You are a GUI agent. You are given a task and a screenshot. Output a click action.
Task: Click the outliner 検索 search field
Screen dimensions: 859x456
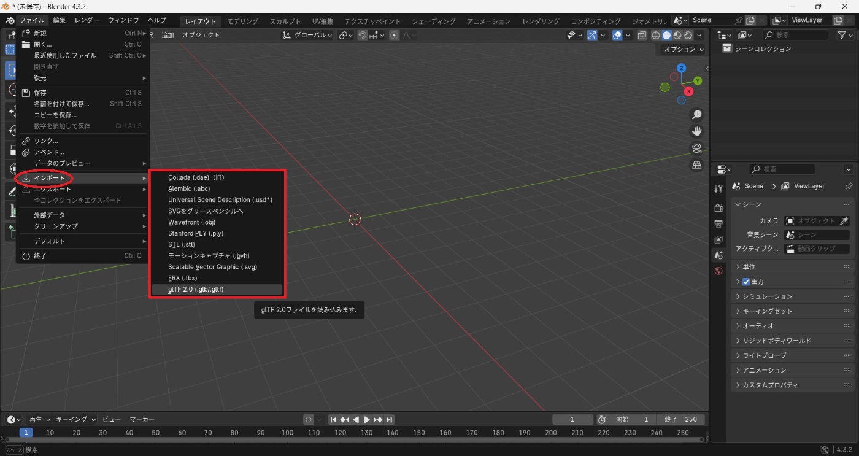coord(795,36)
